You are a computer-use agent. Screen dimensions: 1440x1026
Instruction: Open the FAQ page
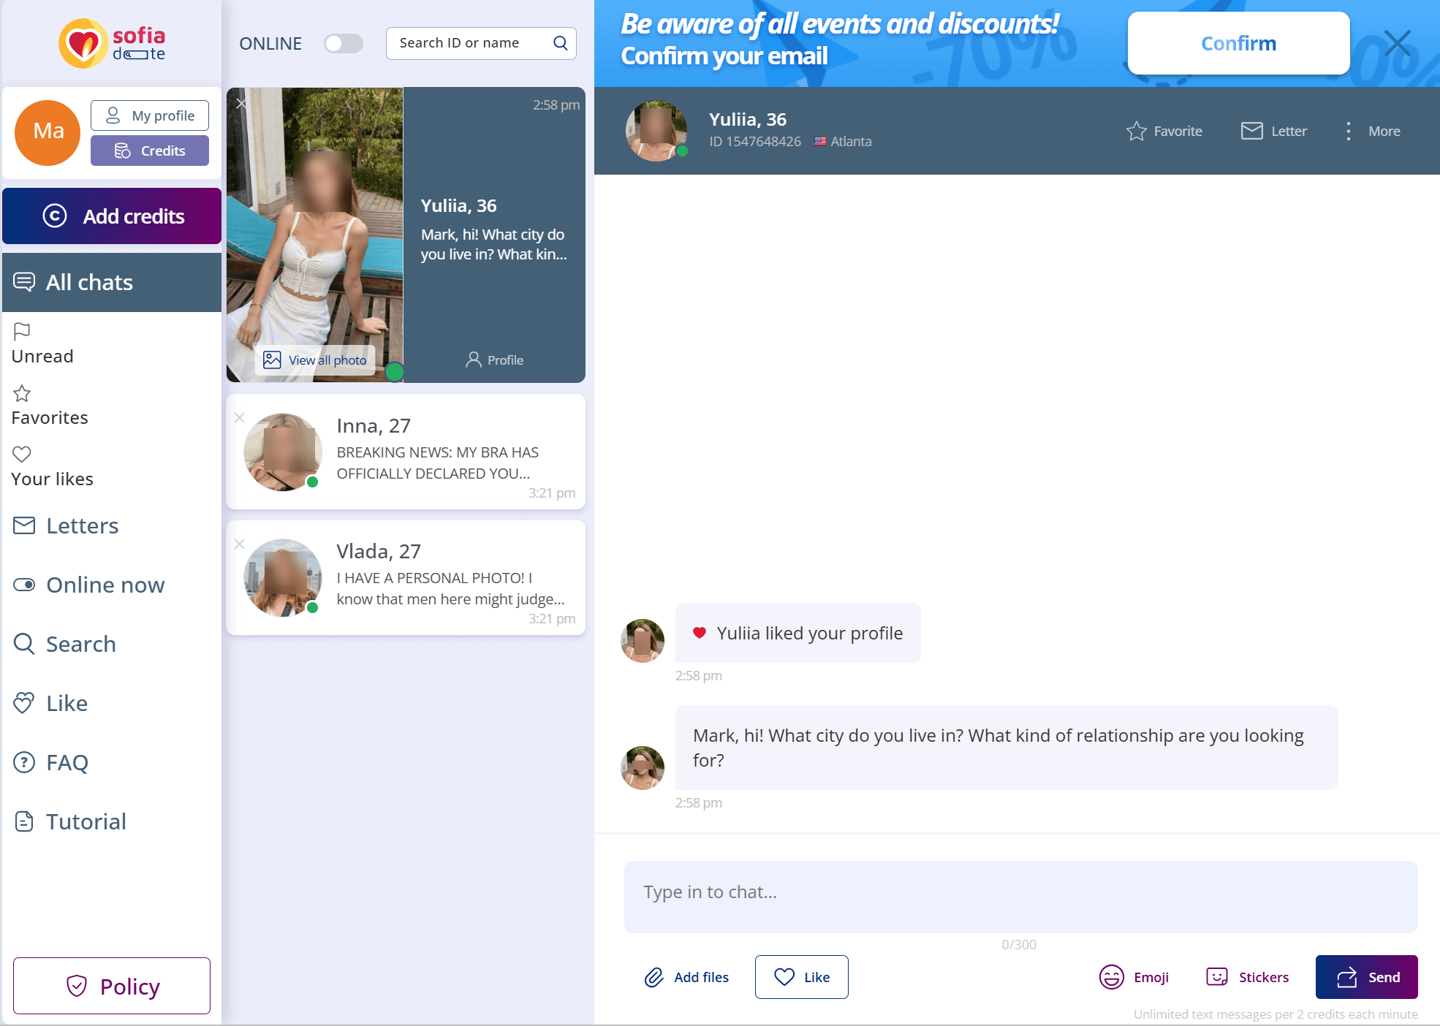(x=50, y=762)
